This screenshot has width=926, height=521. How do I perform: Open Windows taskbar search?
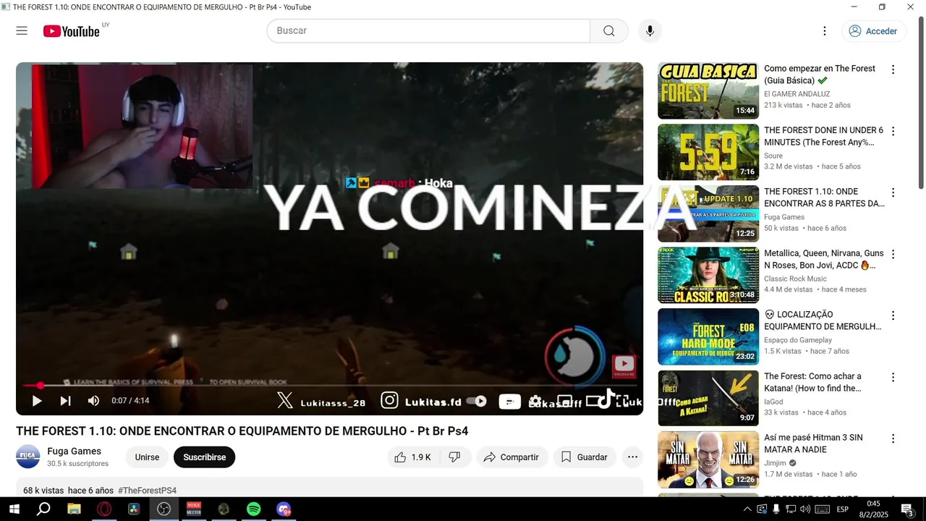[43, 509]
